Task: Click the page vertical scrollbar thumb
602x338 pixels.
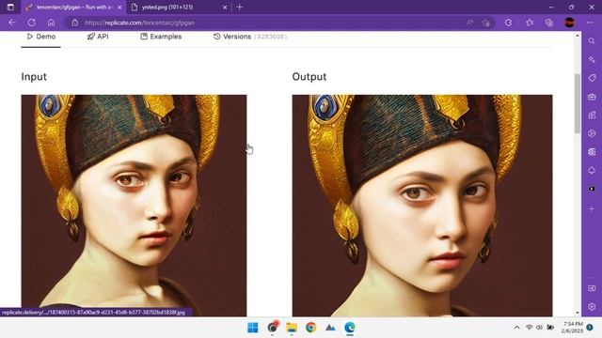Action: point(578,103)
